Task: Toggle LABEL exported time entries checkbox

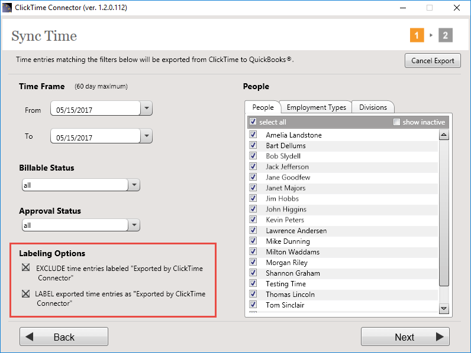Action: coord(26,293)
